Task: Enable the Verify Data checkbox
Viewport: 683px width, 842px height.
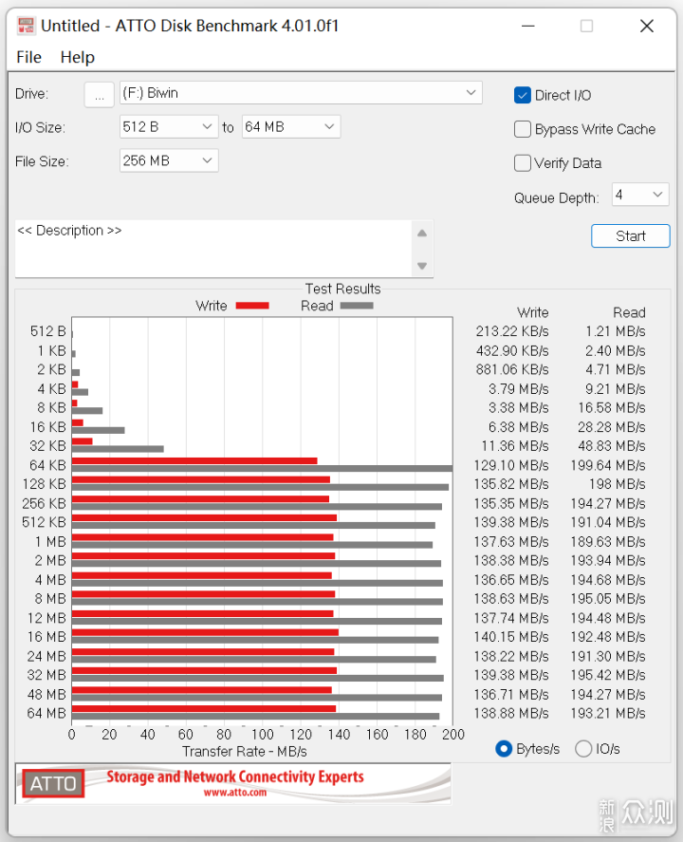Action: [x=523, y=162]
